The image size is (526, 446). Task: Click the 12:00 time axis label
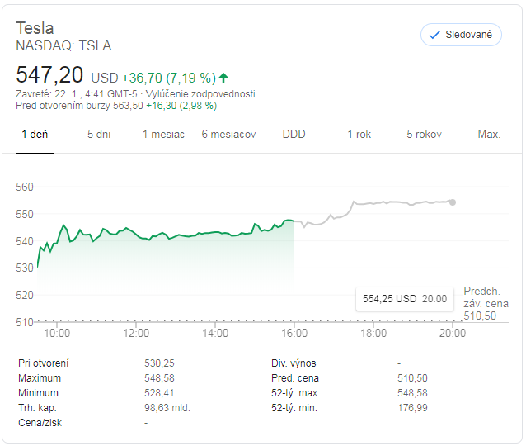point(136,333)
